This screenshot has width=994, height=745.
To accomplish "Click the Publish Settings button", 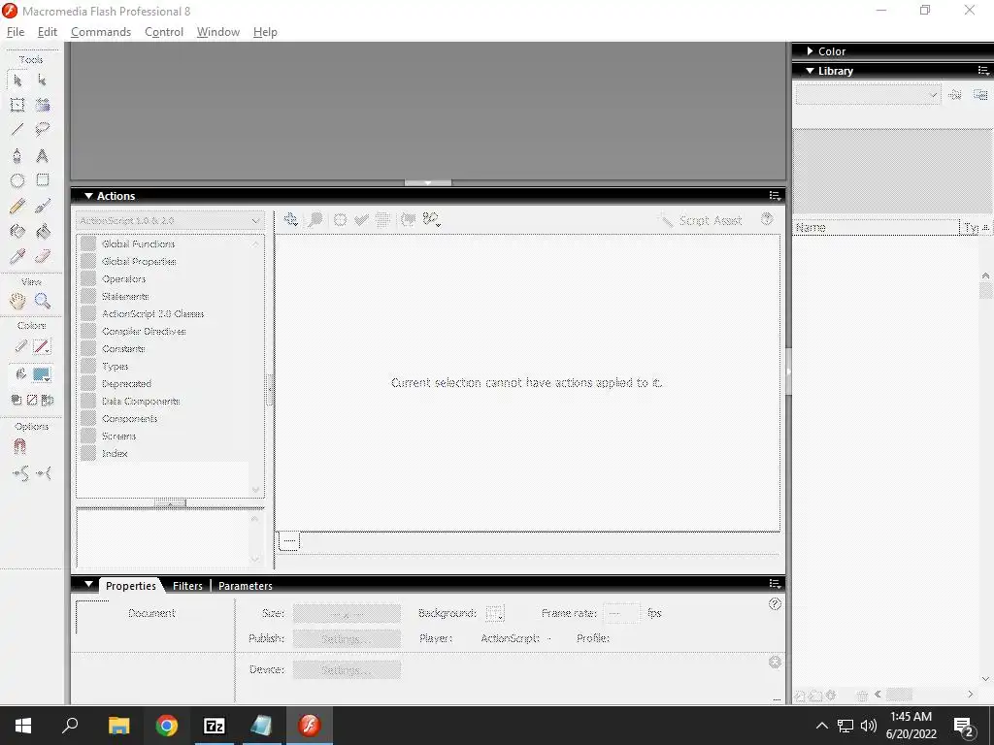I will coord(347,638).
